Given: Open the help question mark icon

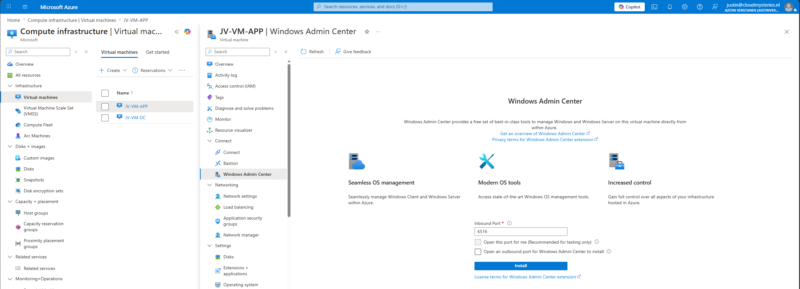Looking at the screenshot, I should pos(700,7).
